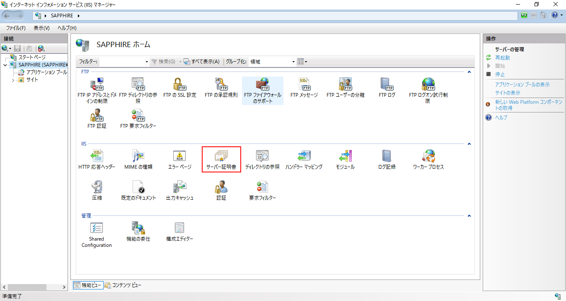Select スタート ページ tree item
Screen dimensions: 566x301
click(32, 57)
